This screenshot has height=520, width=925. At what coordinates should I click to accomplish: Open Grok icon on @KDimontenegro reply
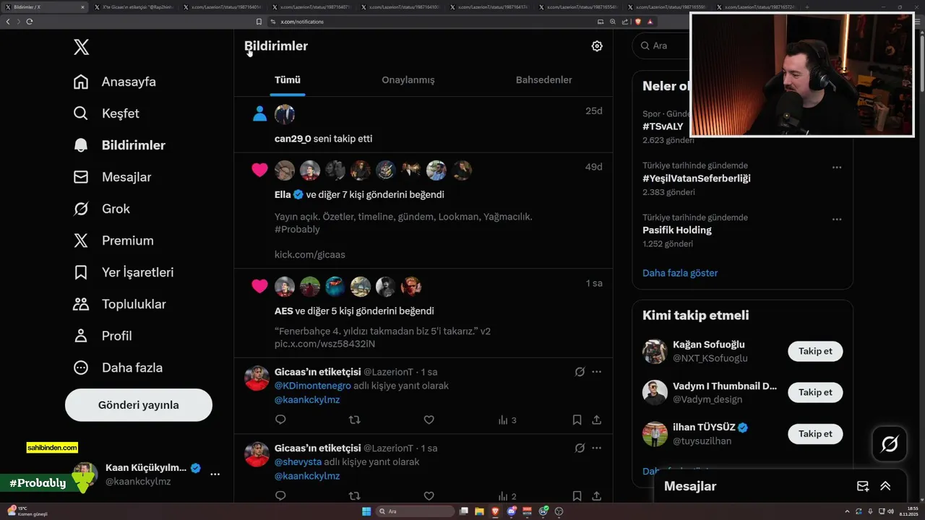[580, 372]
